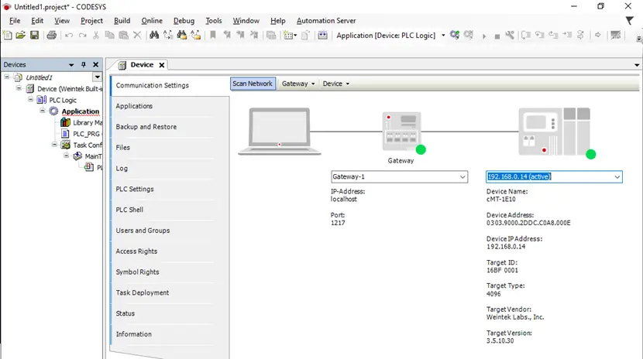Click the Redo arrow icon
The height and width of the screenshot is (359, 643).
82,36
